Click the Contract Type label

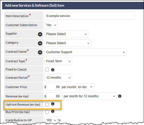tap(15, 61)
